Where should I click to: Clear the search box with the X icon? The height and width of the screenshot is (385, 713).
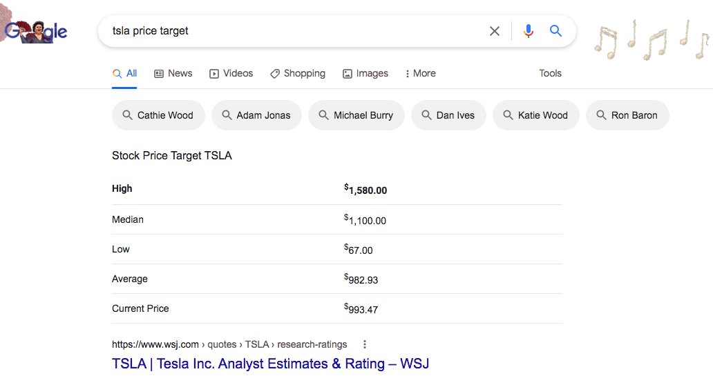coord(494,31)
